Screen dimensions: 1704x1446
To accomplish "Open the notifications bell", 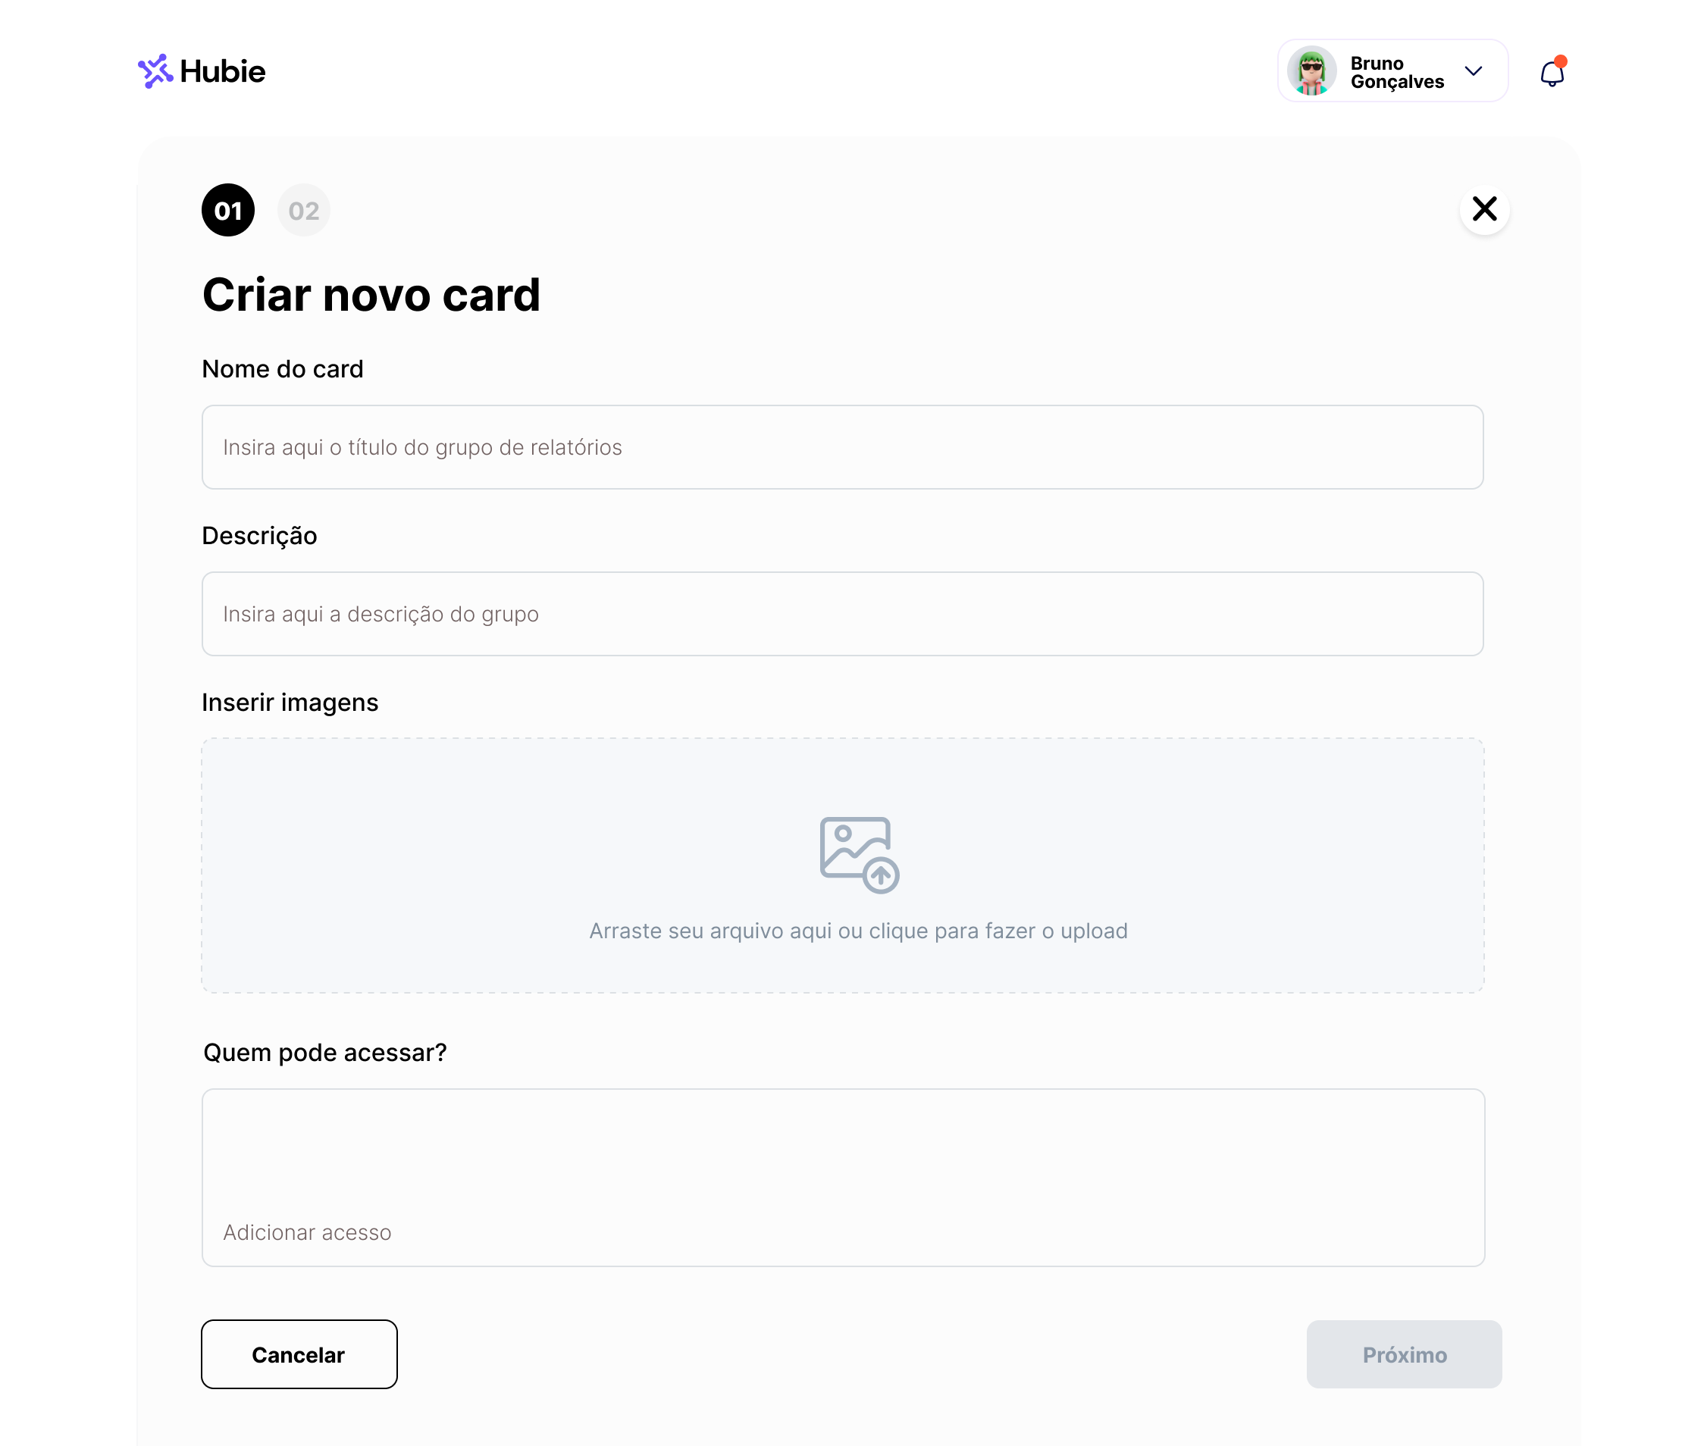I will tap(1552, 74).
